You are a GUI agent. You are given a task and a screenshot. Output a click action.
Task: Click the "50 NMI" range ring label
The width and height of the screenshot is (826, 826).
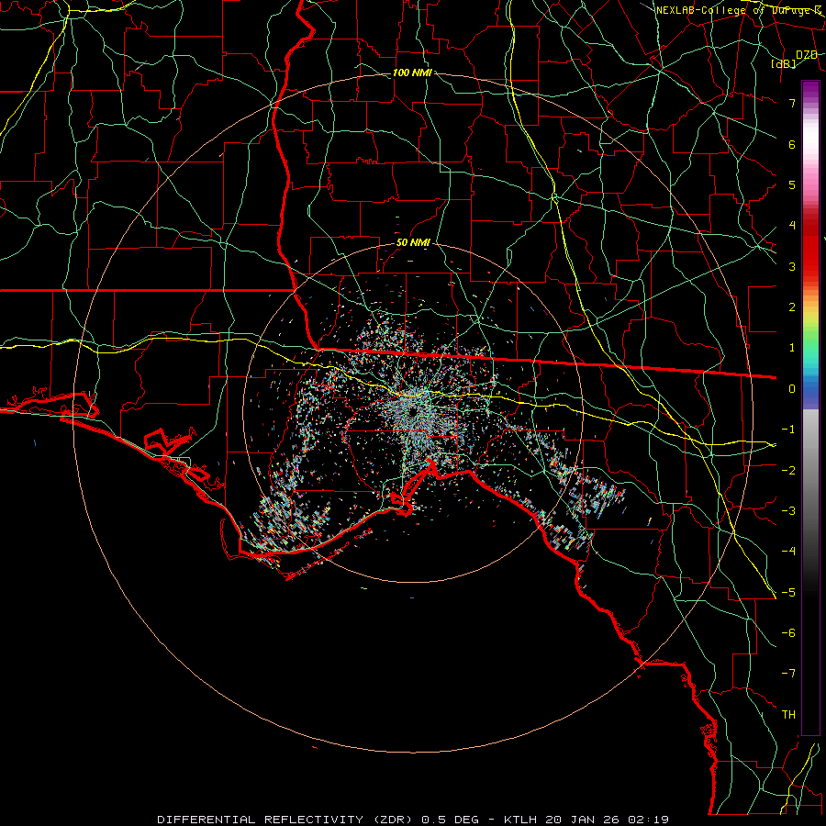coord(413,243)
